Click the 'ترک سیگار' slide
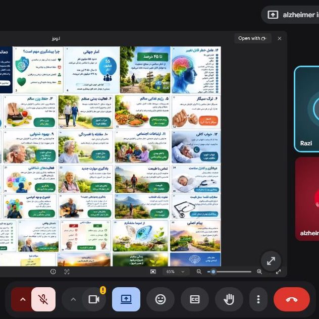 [x=196, y=112]
